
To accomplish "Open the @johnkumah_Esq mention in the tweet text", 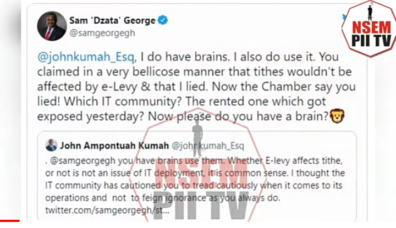I will [87, 57].
